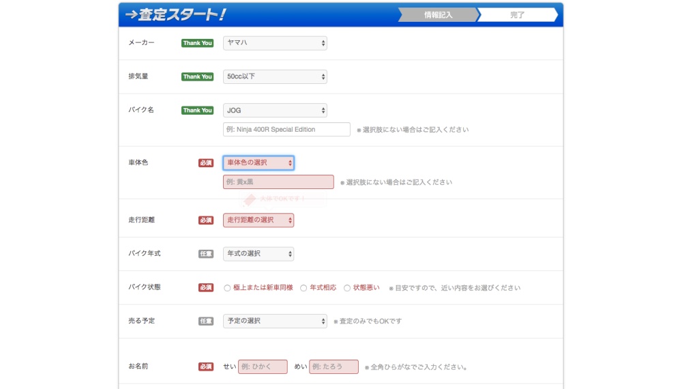Viewport: 682px width, 389px height.
Task: Click the めい name input field
Action: pyautogui.click(x=333, y=366)
